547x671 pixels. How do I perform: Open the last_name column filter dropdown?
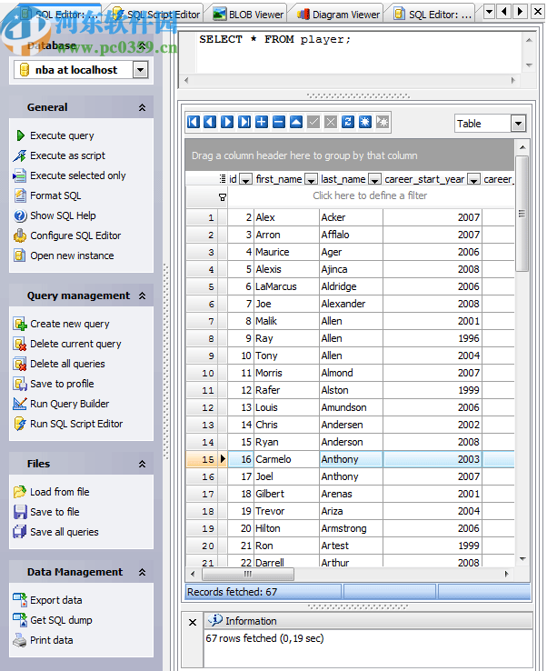tap(374, 180)
